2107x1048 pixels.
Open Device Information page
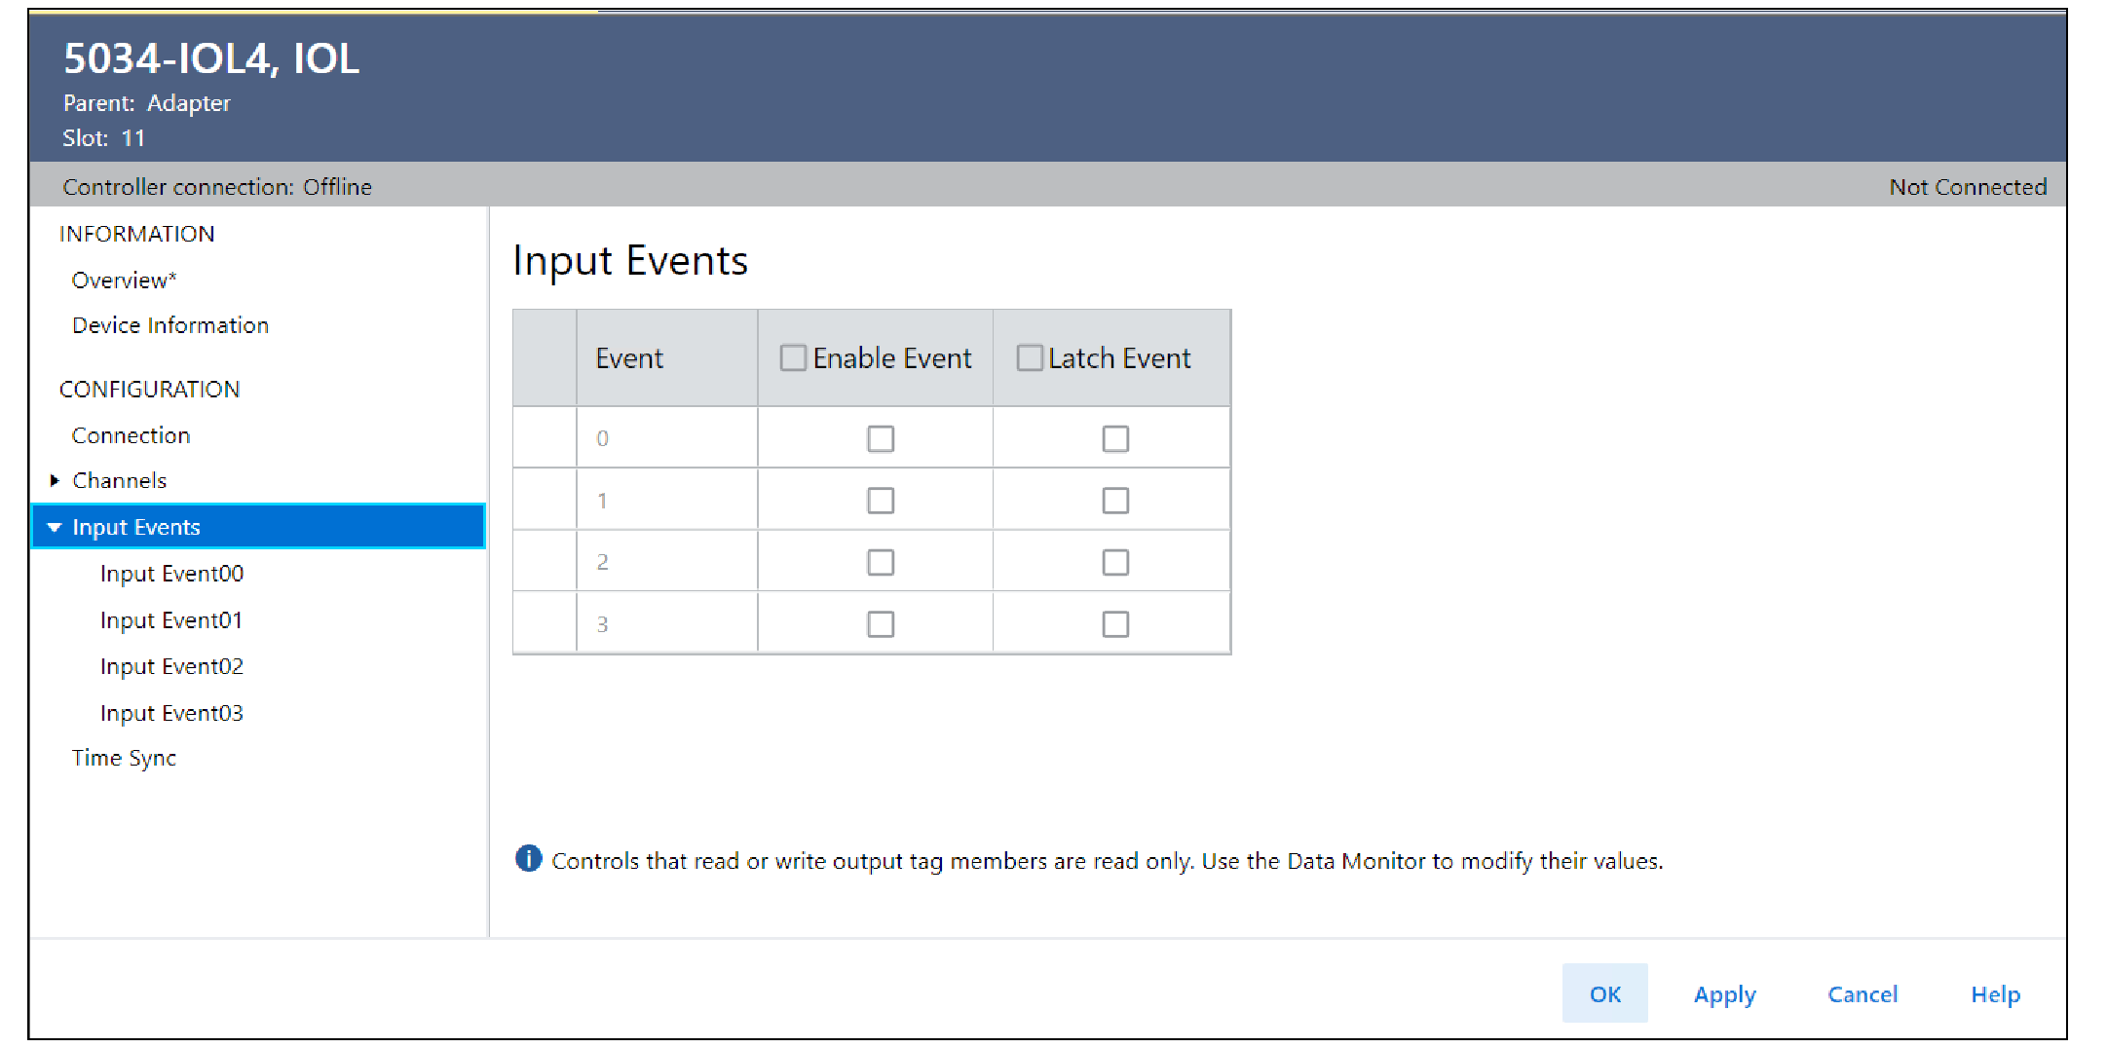(x=170, y=325)
